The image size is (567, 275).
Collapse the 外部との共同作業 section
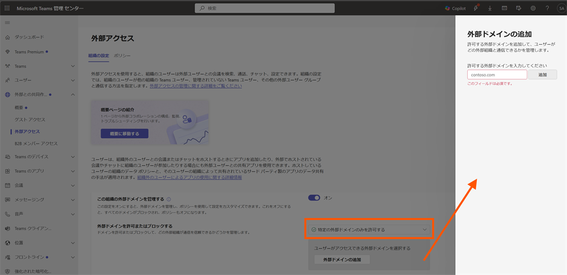pos(73,95)
